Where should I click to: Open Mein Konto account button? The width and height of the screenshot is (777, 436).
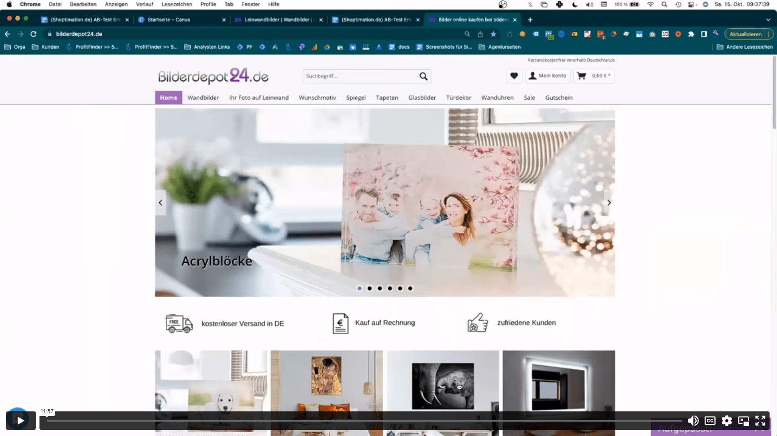pyautogui.click(x=548, y=76)
